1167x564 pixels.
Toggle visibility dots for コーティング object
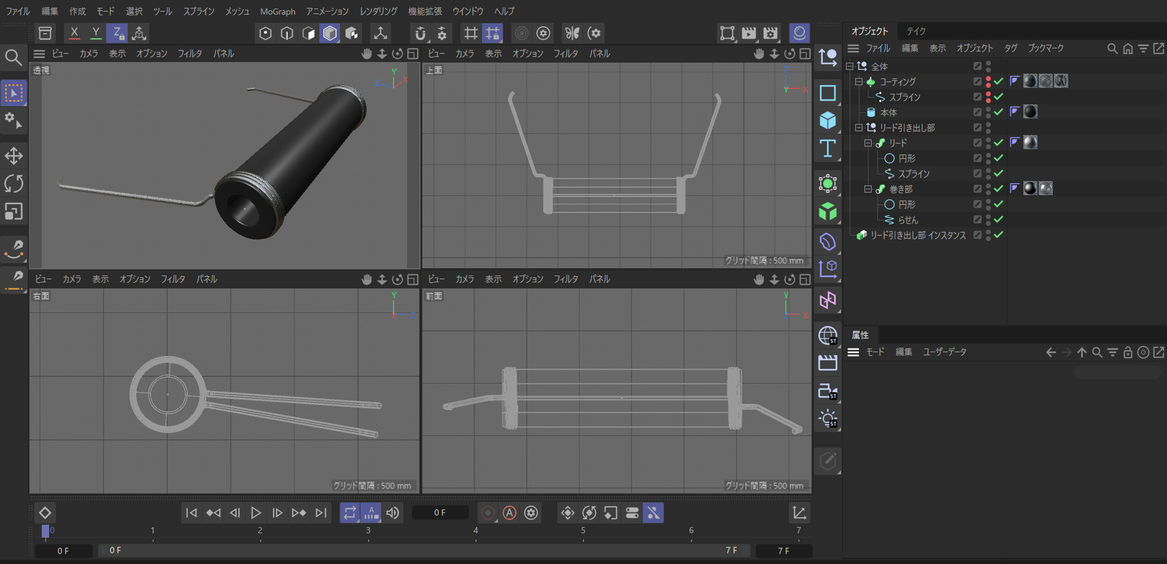[x=988, y=82]
